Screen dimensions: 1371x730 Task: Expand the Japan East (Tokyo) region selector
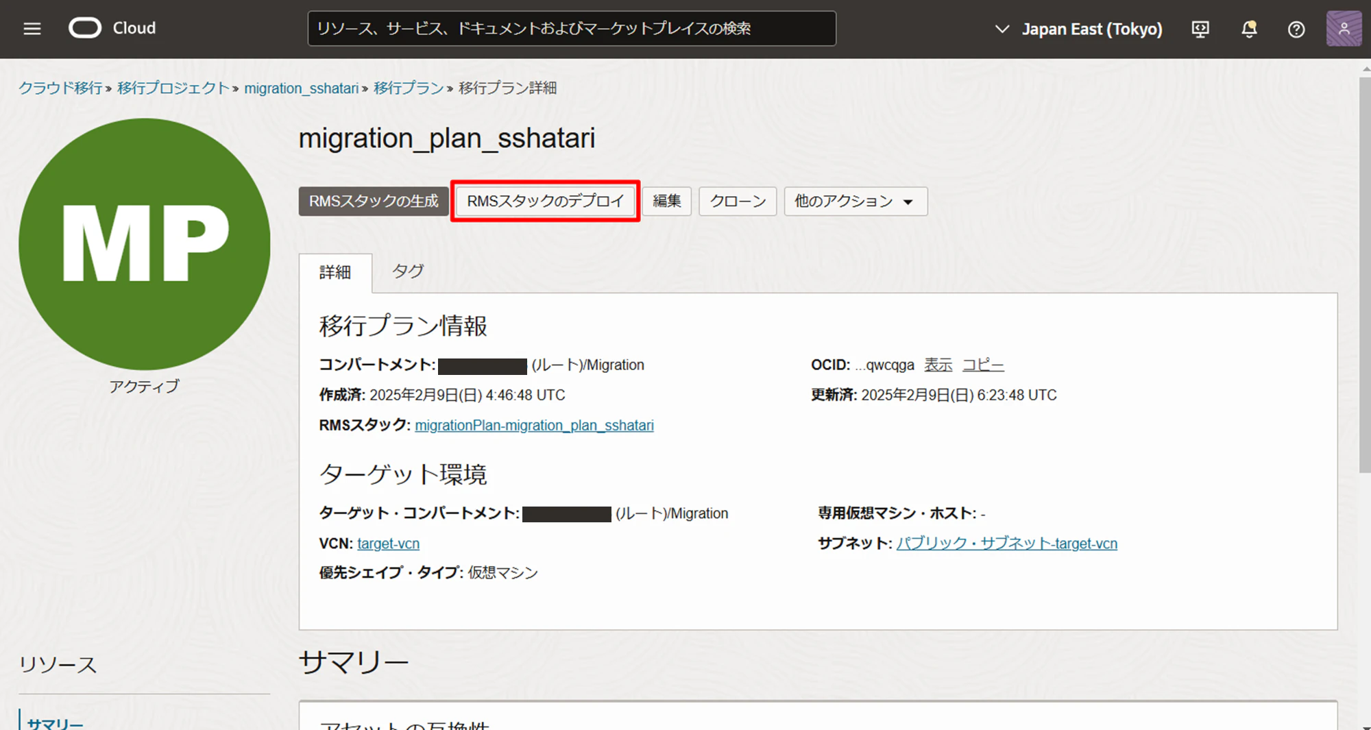coord(1078,29)
